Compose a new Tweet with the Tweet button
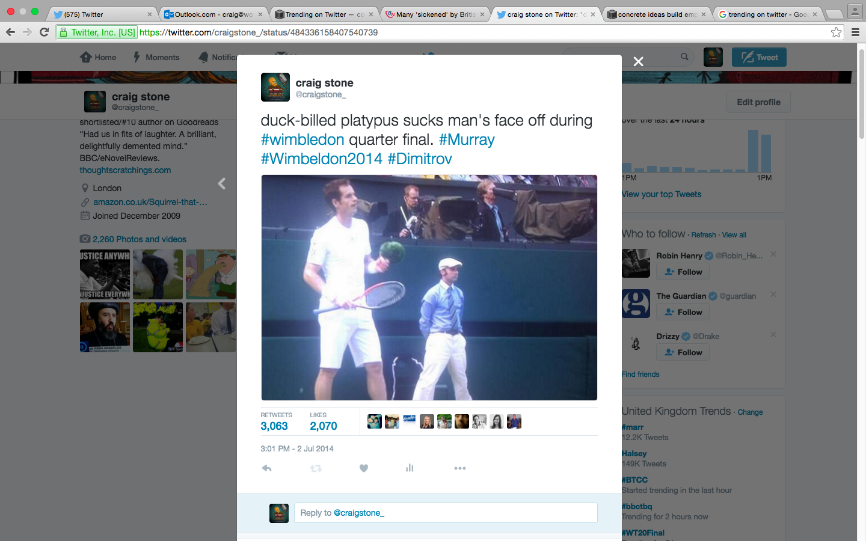 [759, 57]
